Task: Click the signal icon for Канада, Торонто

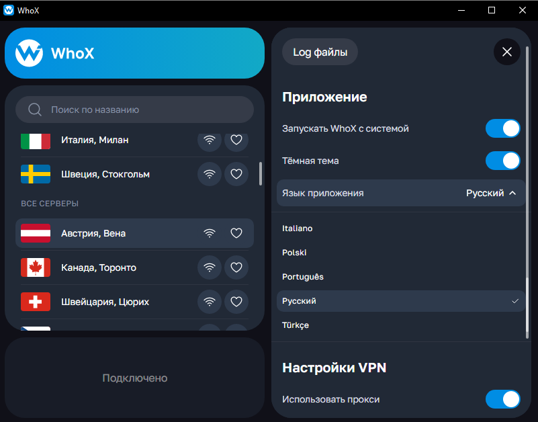Action: 210,267
